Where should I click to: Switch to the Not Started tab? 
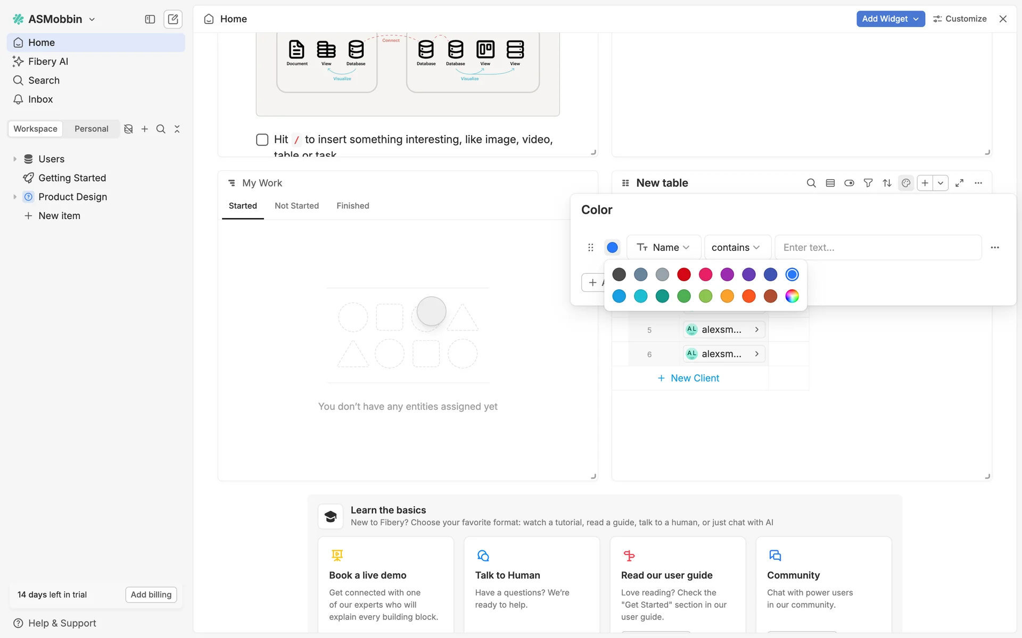[296, 206]
